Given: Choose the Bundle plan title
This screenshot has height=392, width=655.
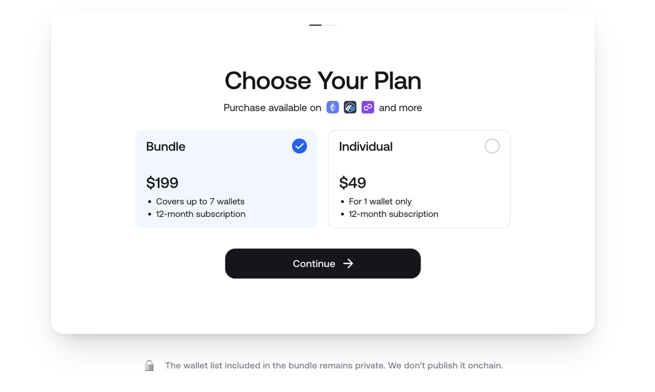Looking at the screenshot, I should 166,147.
